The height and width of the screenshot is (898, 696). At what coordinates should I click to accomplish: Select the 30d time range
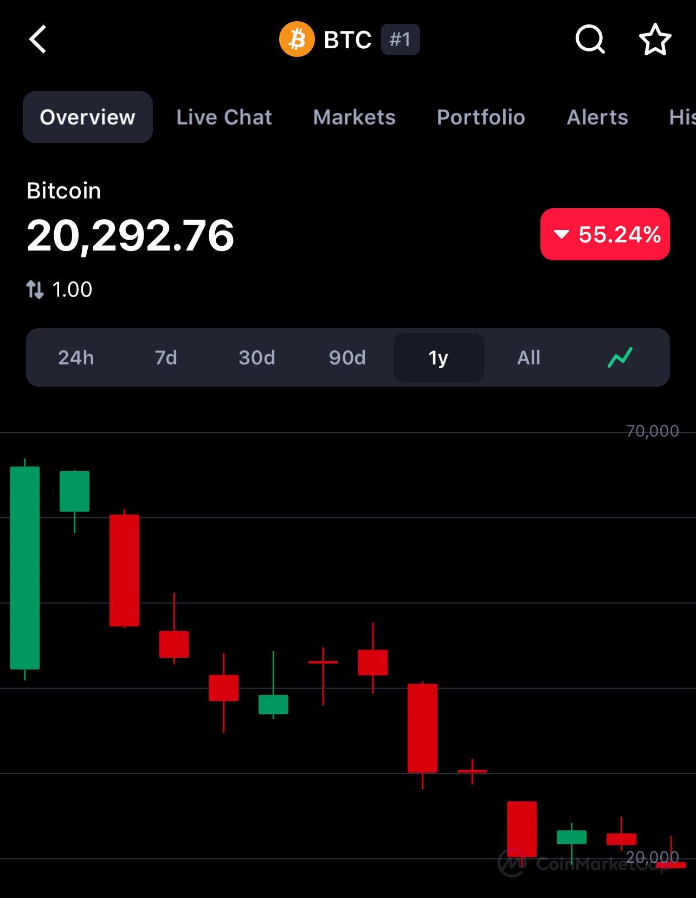[x=257, y=358]
